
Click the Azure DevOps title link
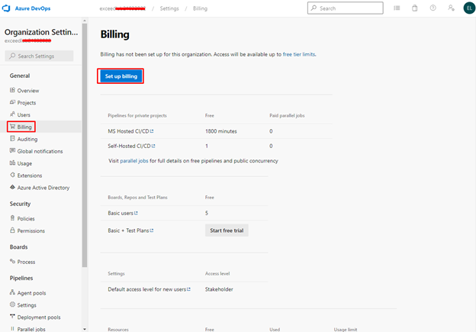[33, 8]
